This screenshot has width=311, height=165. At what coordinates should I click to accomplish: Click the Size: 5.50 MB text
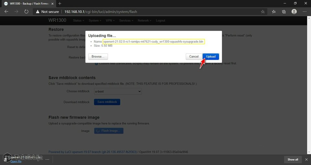pos(103,45)
